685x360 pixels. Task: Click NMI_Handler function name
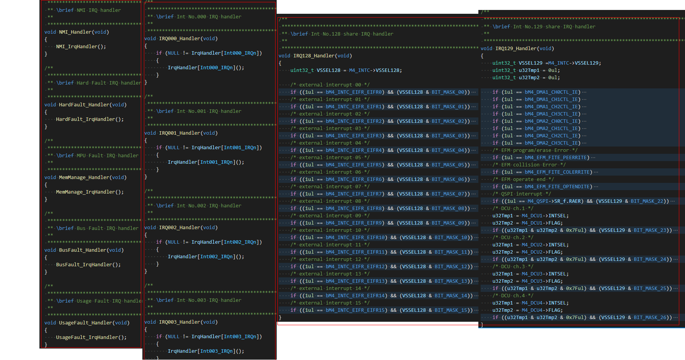[x=75, y=32]
